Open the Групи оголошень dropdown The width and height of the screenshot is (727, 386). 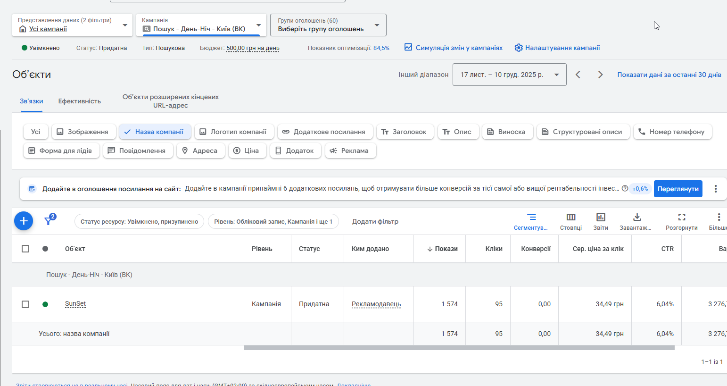(328, 25)
